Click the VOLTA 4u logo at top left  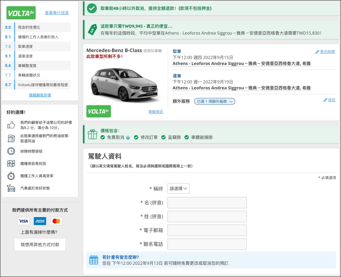click(x=21, y=13)
